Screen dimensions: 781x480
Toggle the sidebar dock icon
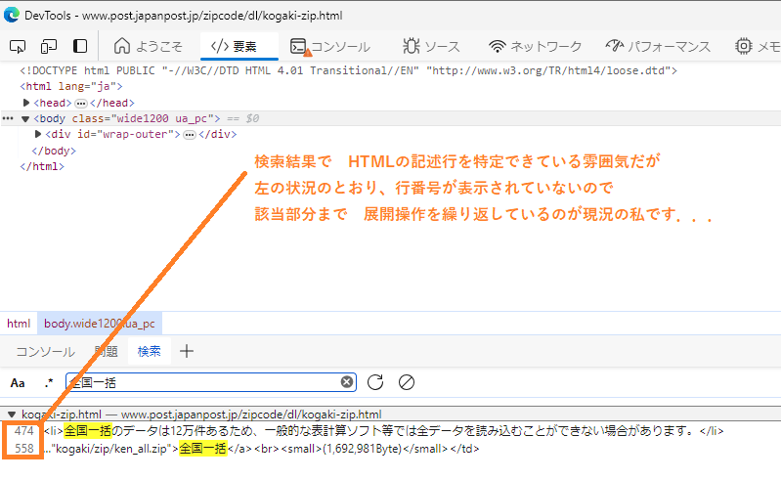(x=80, y=46)
